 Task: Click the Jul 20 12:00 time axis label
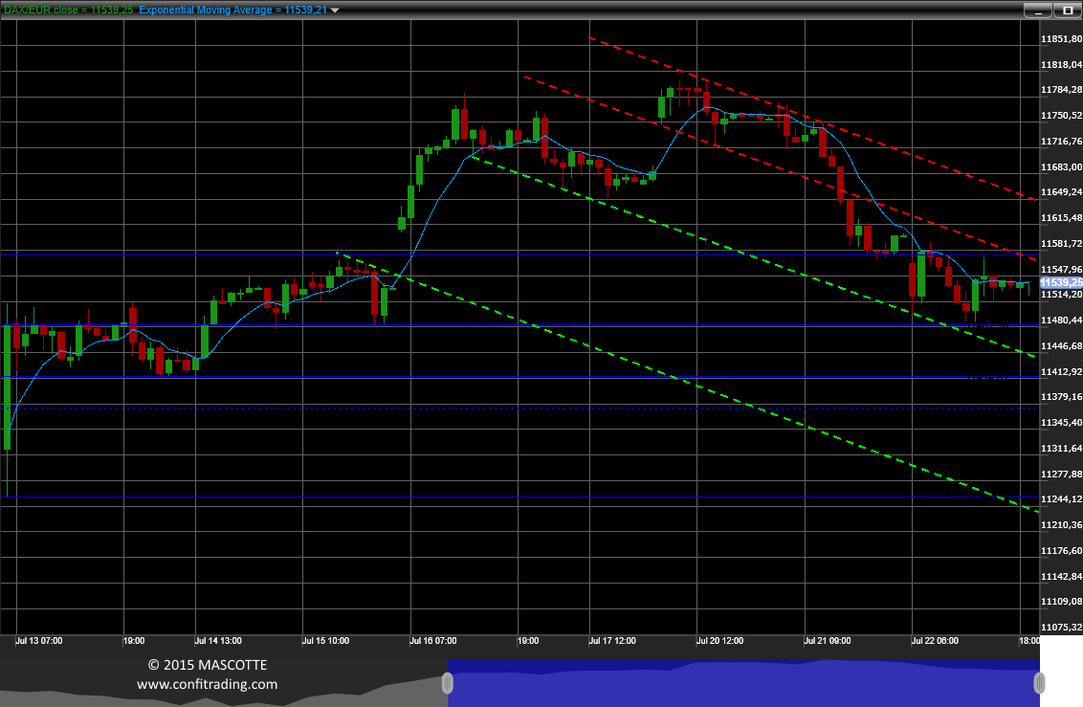719,641
